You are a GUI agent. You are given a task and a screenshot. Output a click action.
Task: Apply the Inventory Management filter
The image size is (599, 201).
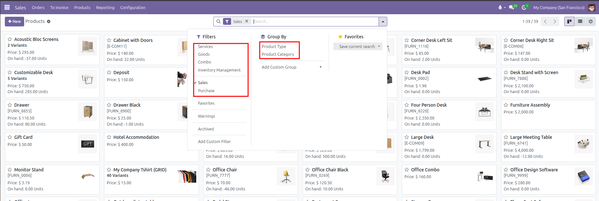(220, 70)
